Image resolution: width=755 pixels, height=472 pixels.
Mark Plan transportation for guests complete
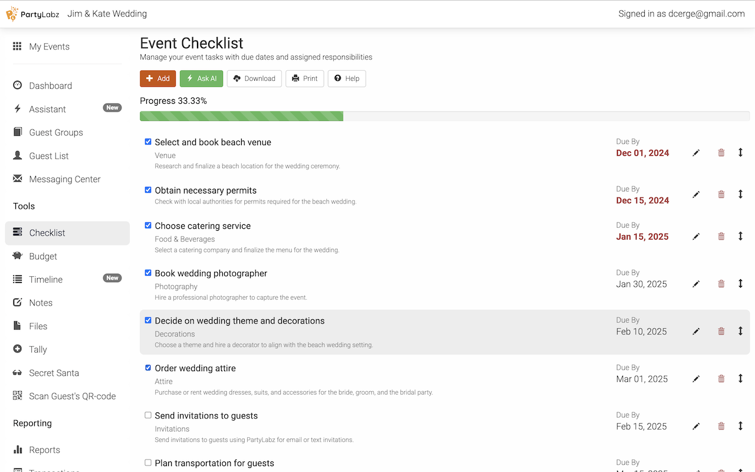click(x=148, y=463)
